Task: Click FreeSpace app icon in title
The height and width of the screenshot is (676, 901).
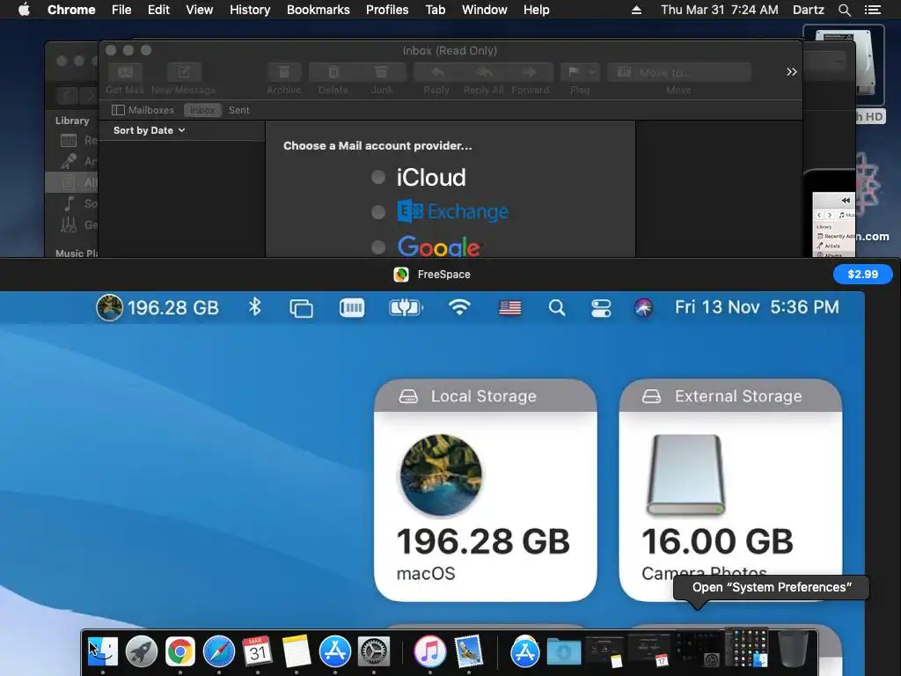Action: [x=401, y=275]
